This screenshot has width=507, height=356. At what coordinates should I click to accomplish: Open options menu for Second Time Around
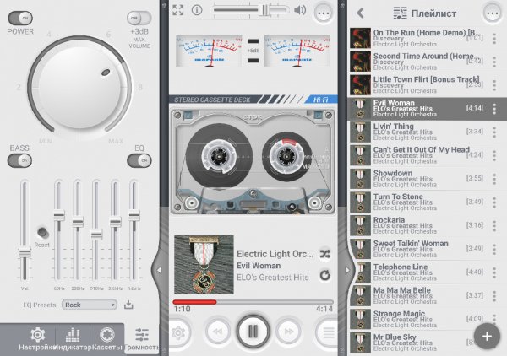(494, 62)
